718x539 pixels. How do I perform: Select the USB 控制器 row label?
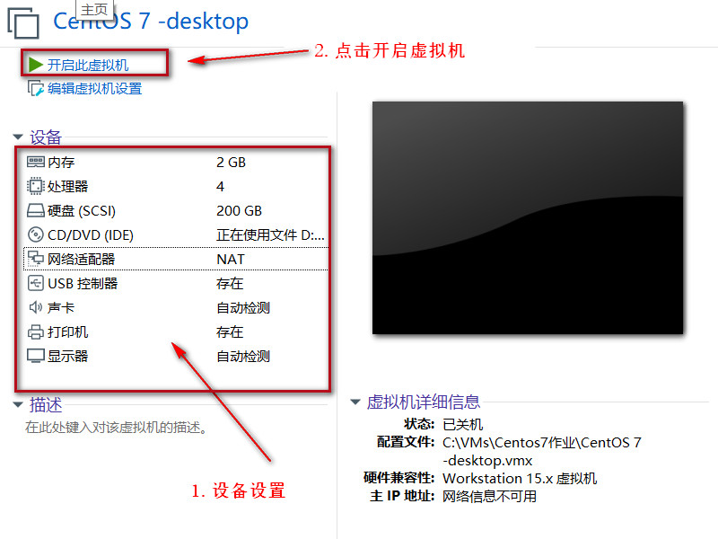click(83, 284)
